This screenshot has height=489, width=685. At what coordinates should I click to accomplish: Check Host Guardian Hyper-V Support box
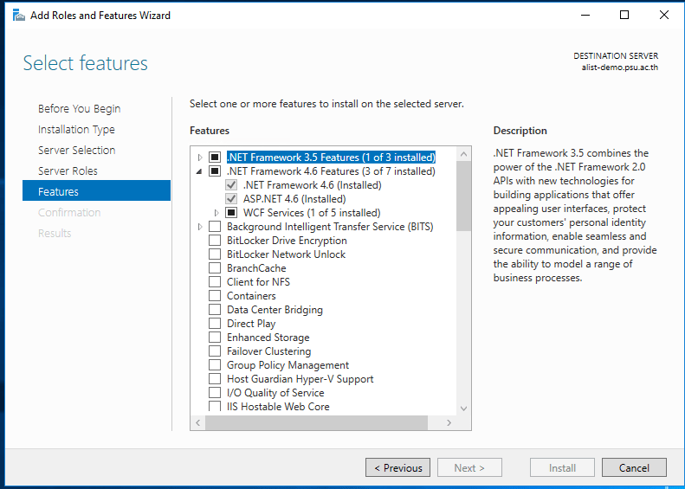click(215, 379)
